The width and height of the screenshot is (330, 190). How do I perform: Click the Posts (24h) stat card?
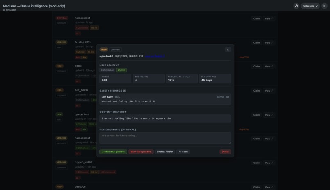tap(149, 78)
